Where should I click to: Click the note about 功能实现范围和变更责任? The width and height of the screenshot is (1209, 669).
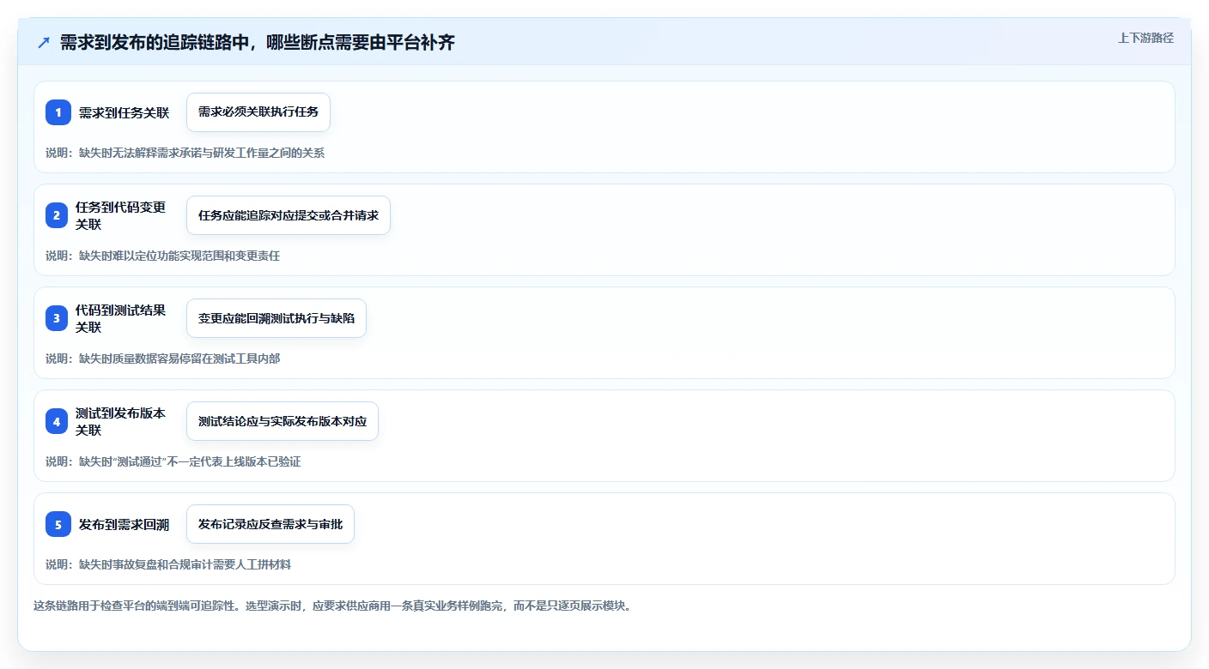point(163,256)
